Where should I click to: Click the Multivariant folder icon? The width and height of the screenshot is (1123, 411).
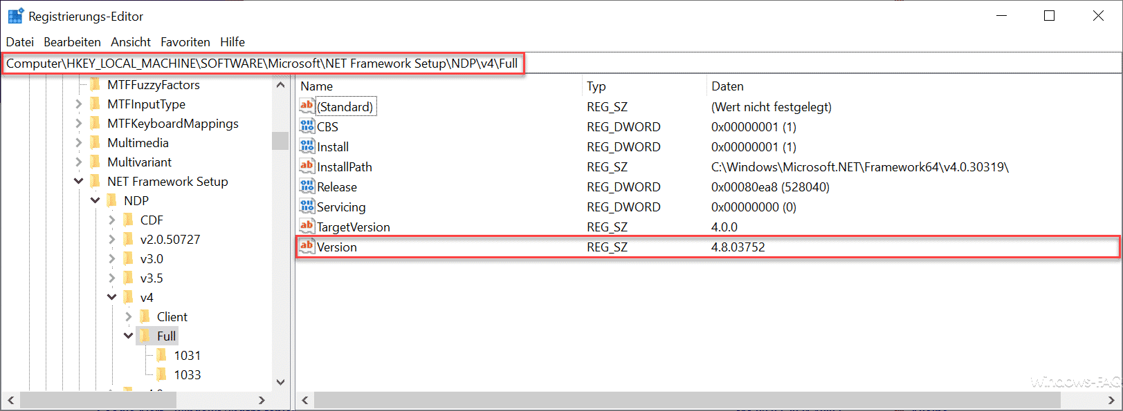coord(95,162)
